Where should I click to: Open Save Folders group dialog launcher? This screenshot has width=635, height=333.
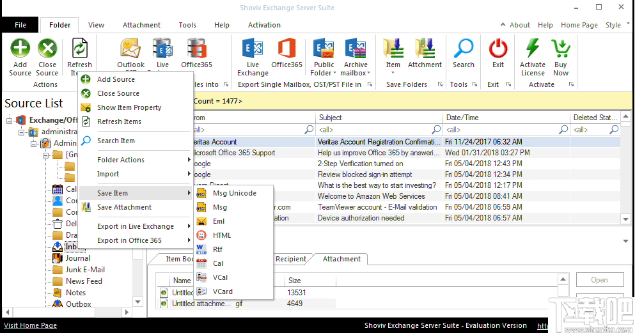pyautogui.click(x=440, y=84)
